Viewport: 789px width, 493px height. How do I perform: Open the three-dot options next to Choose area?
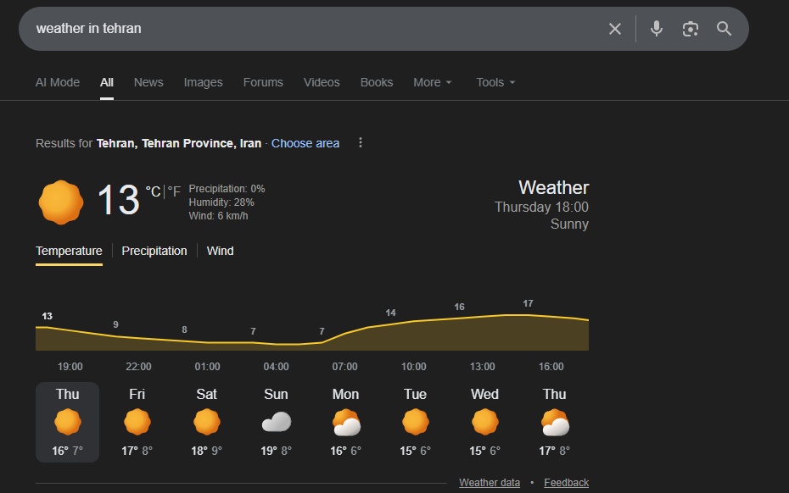(x=361, y=142)
